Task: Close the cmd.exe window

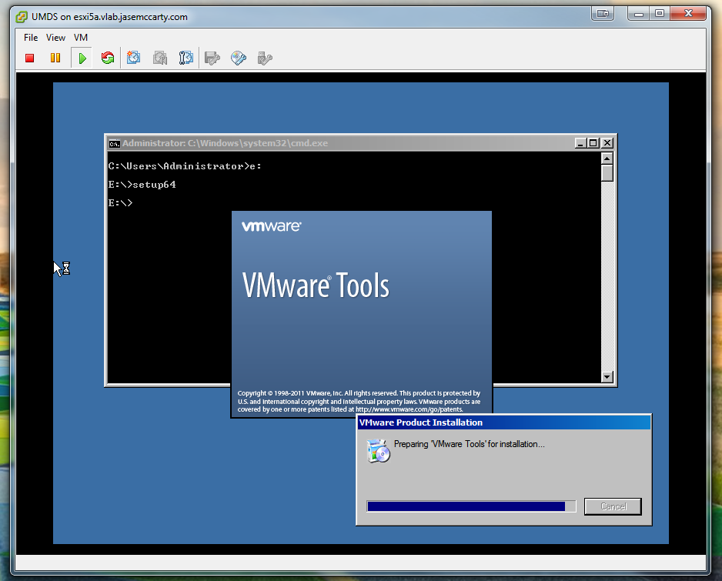Action: (x=607, y=143)
